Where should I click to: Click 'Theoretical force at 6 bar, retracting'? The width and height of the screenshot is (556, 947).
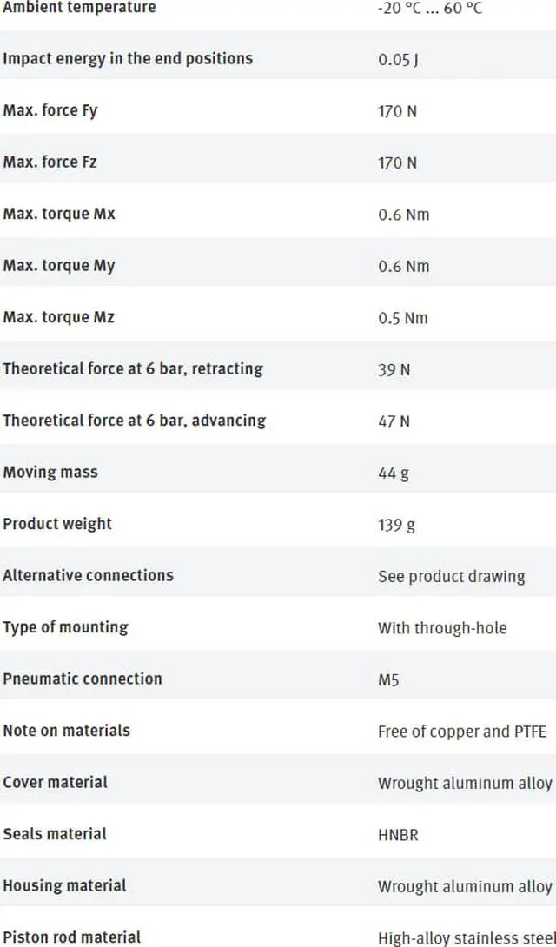(x=133, y=368)
